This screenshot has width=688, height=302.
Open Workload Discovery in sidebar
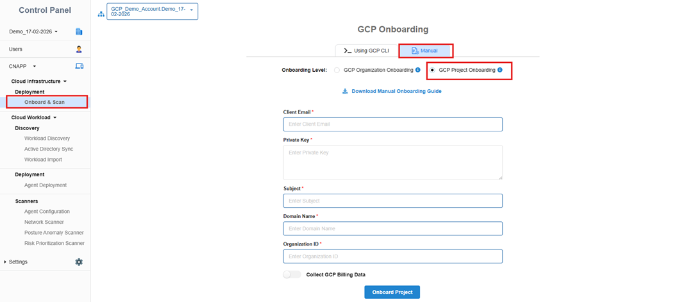click(x=47, y=138)
